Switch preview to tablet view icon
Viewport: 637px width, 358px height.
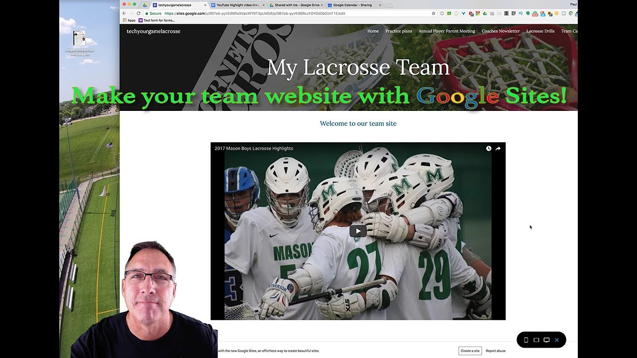[536, 340]
